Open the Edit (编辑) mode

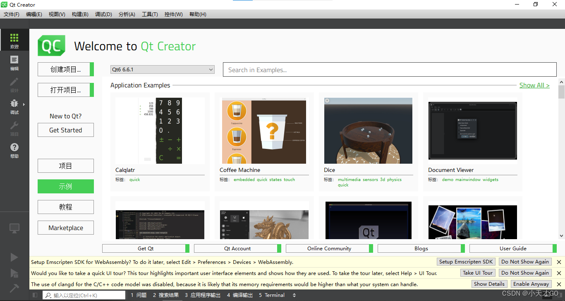point(14,63)
